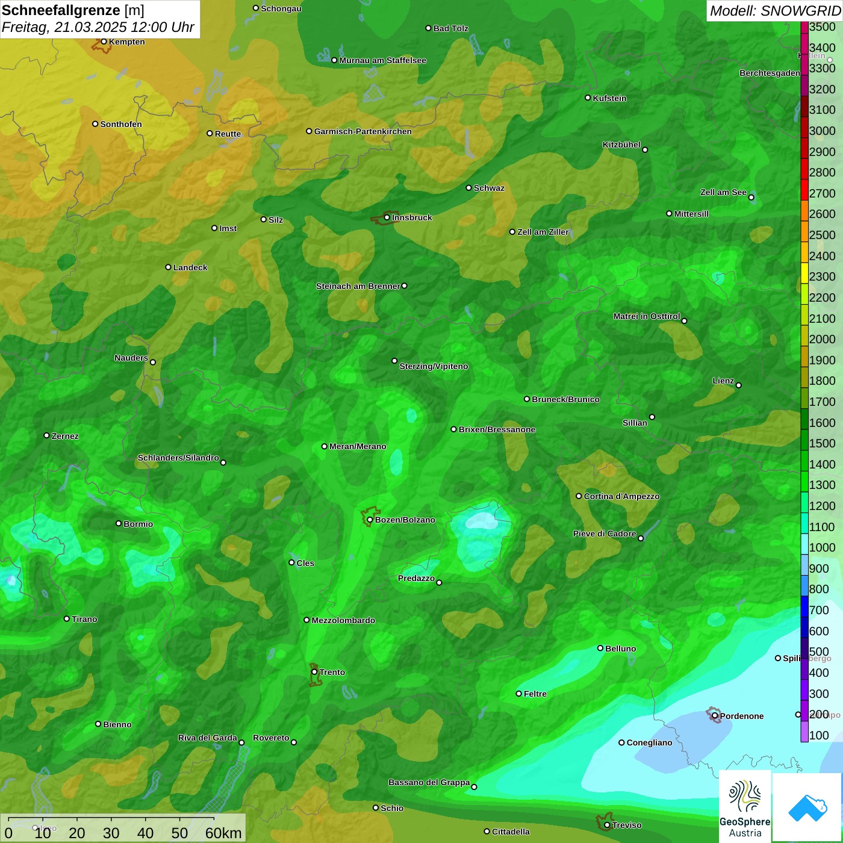Click the Pordenone city marker dot
The height and width of the screenshot is (843, 843).
coord(715,716)
